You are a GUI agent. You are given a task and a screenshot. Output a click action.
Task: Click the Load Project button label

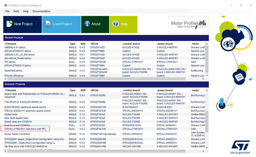click(x=62, y=24)
